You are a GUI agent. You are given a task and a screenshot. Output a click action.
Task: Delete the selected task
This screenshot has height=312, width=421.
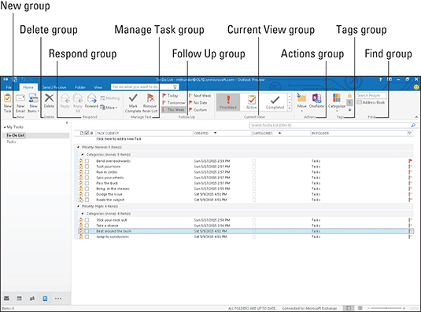(49, 101)
